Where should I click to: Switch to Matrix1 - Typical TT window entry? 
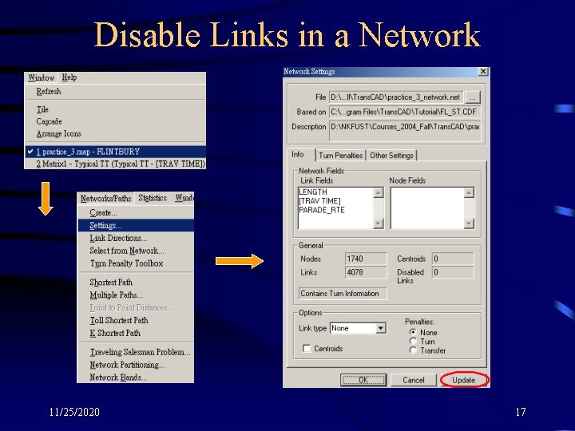pyautogui.click(x=115, y=164)
